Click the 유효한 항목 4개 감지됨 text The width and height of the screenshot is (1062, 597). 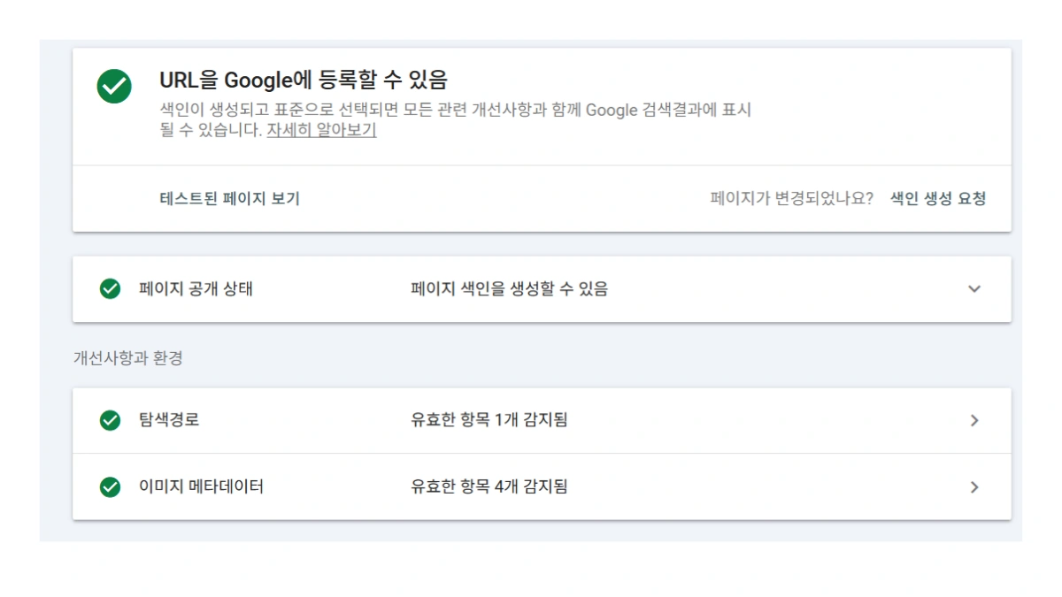point(489,486)
